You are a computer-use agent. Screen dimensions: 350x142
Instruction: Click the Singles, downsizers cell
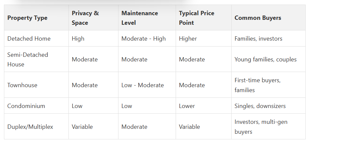pyautogui.click(x=260, y=106)
